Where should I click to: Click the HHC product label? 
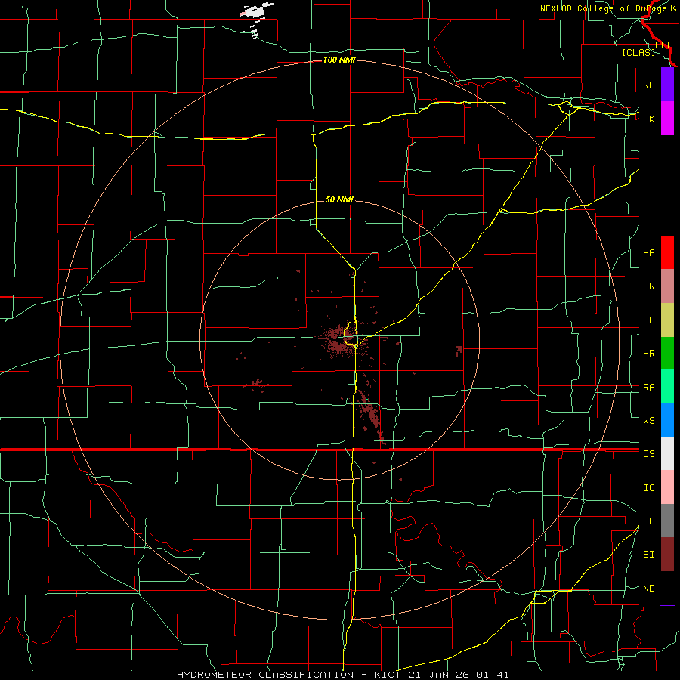tap(663, 45)
